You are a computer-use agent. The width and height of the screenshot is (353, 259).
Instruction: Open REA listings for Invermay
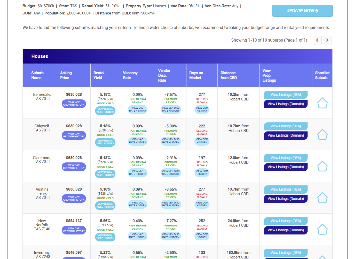pyautogui.click(x=286, y=253)
